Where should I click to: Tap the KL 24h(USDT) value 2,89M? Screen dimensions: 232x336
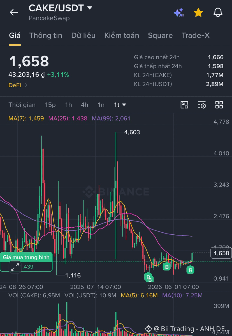point(215,84)
